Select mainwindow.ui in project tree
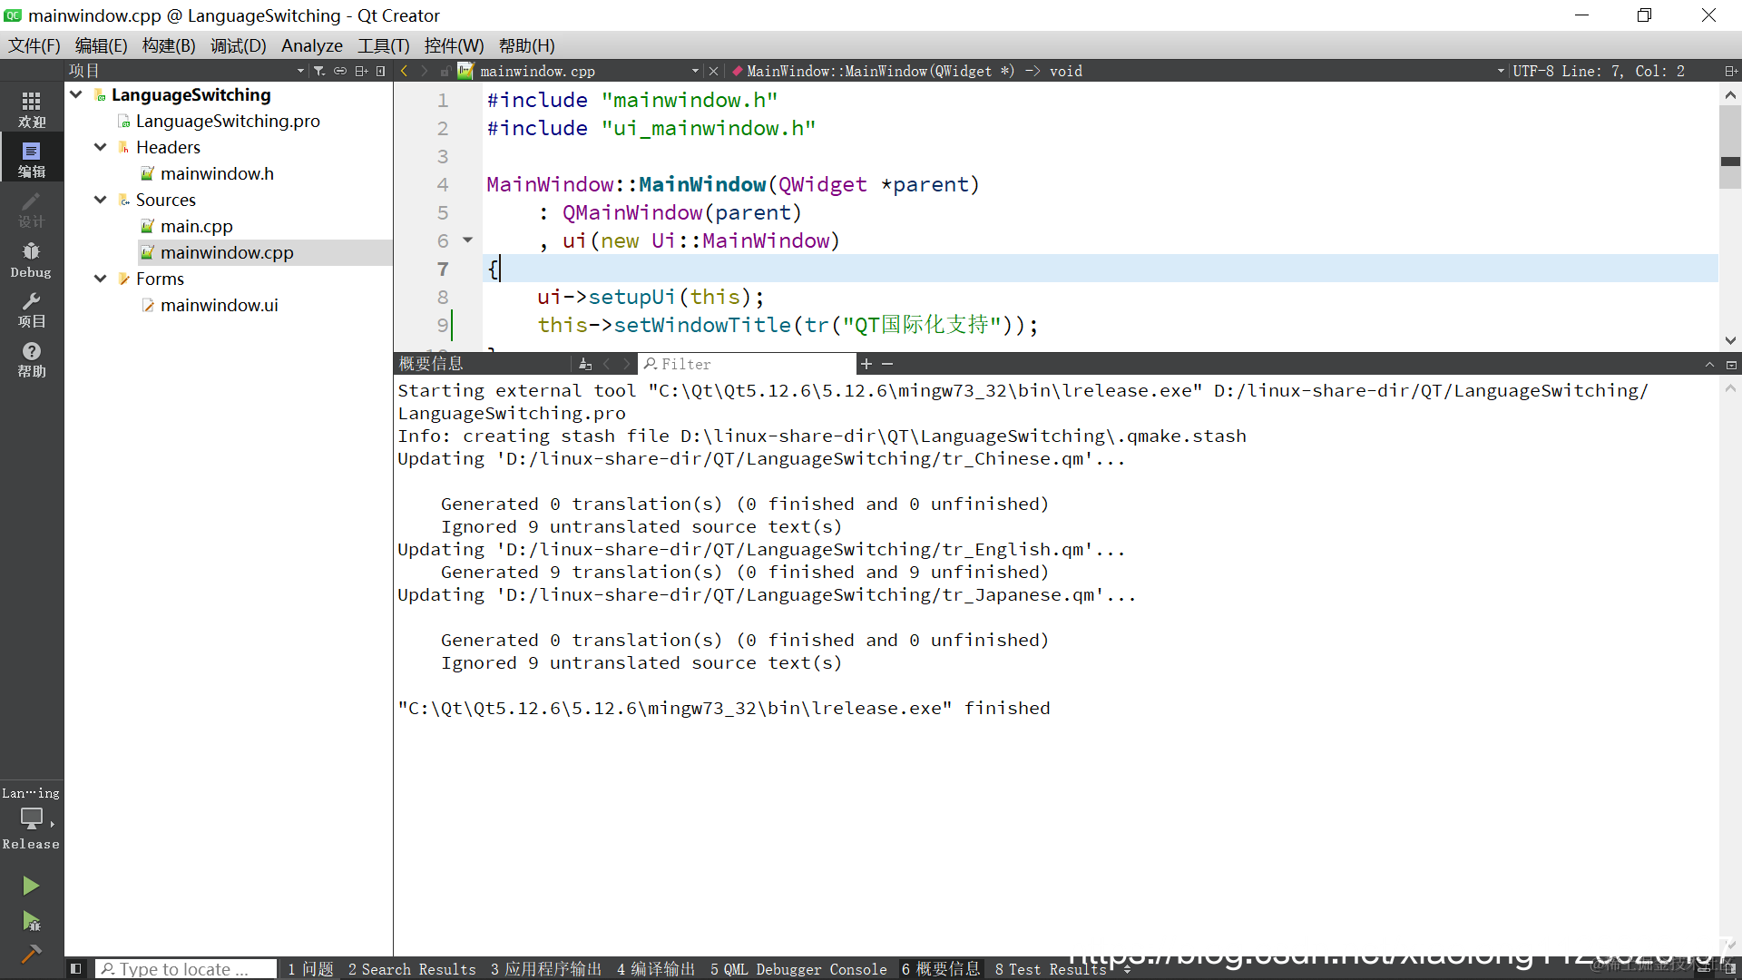Screen dimensions: 1742x980 pos(220,305)
